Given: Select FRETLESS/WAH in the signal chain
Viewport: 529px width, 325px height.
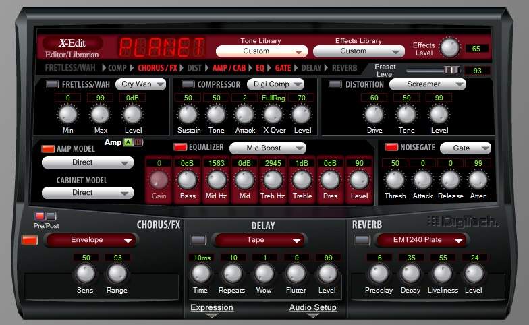Looking at the screenshot, I should coord(70,68).
